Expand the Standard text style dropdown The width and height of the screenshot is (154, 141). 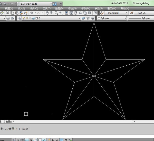click(x=127, y=13)
